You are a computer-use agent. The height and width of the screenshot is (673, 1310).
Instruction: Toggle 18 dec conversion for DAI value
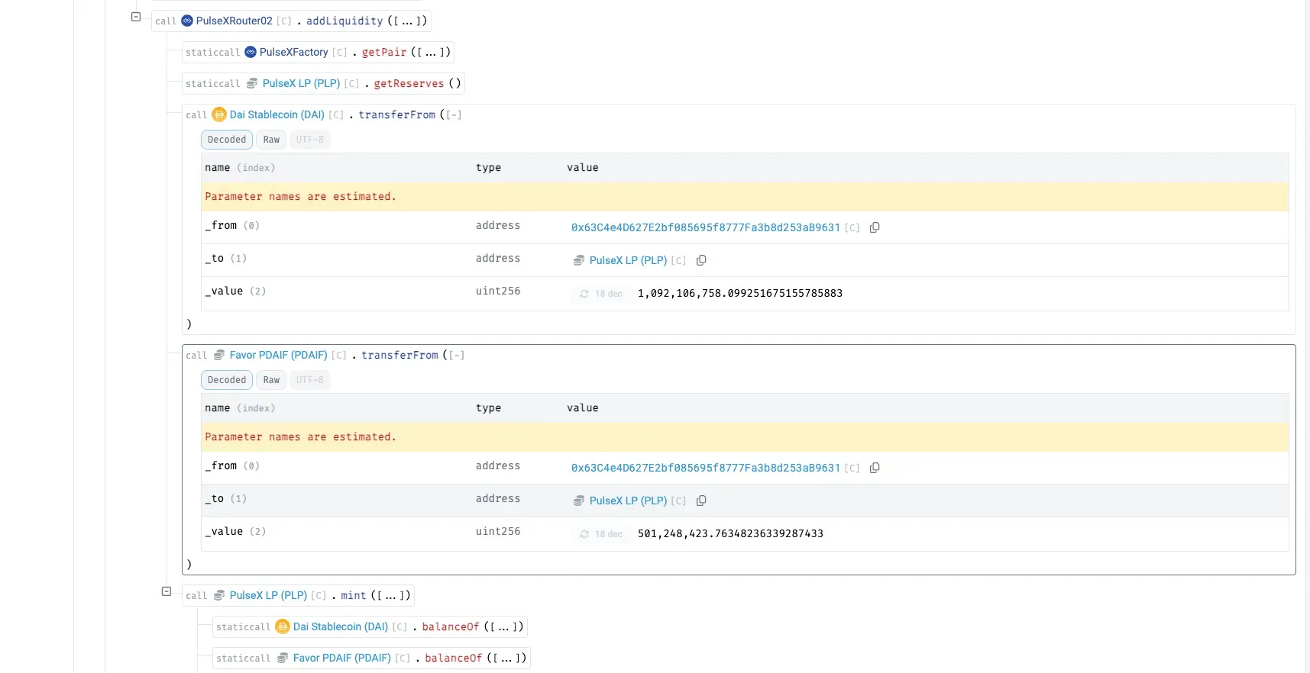[601, 294]
